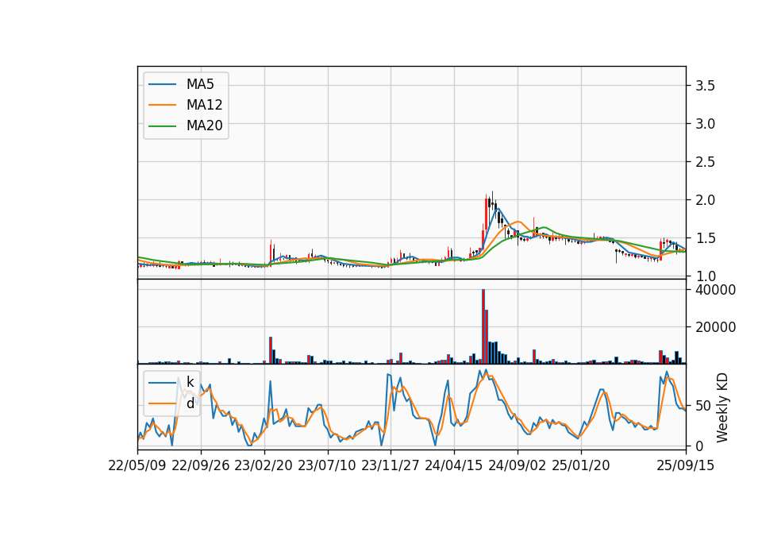Image resolution: width=762 pixels, height=548 pixels.
Task: Click the green MA20 legend line sample
Action: pos(162,125)
